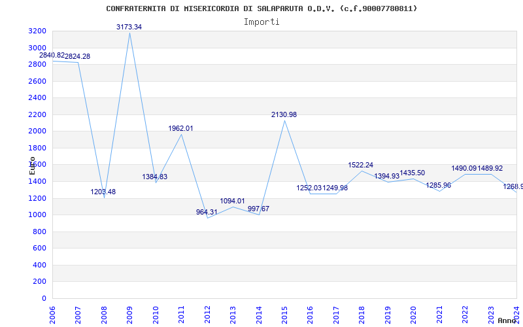
Task: Select the data label 1394.93
Action: [386, 176]
